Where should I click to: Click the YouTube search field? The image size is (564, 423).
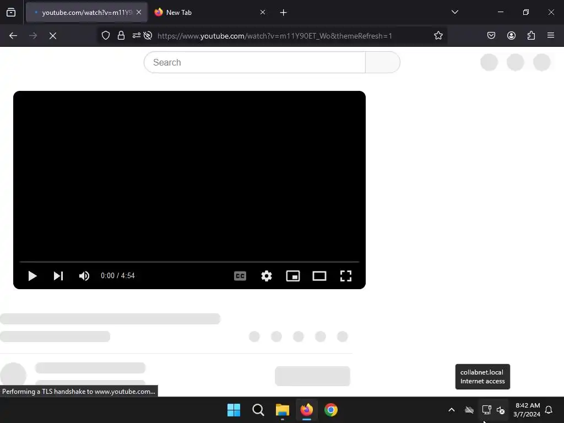(254, 62)
